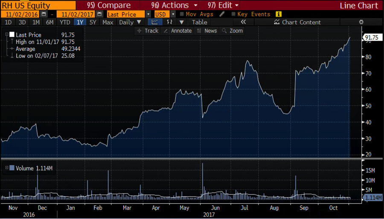Viewport: 384px width, 219px height.
Task: Collapse panel with double left arrows
Action: [x=243, y=22]
